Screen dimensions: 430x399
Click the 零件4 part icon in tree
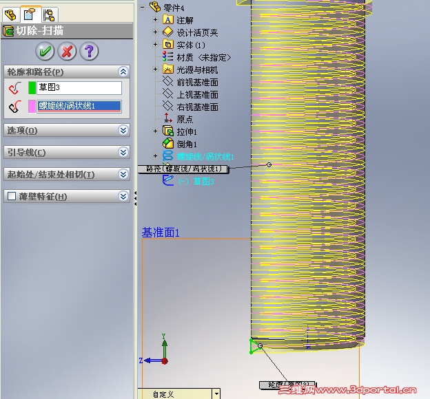pos(155,7)
